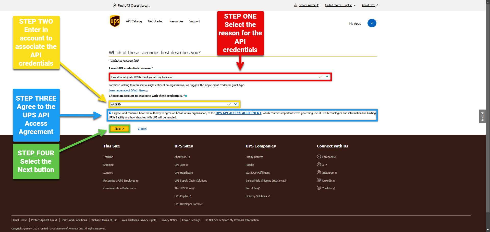Click external-link icon beside Learn more about OAuth
This screenshot has width=490, height=232.
point(146,91)
